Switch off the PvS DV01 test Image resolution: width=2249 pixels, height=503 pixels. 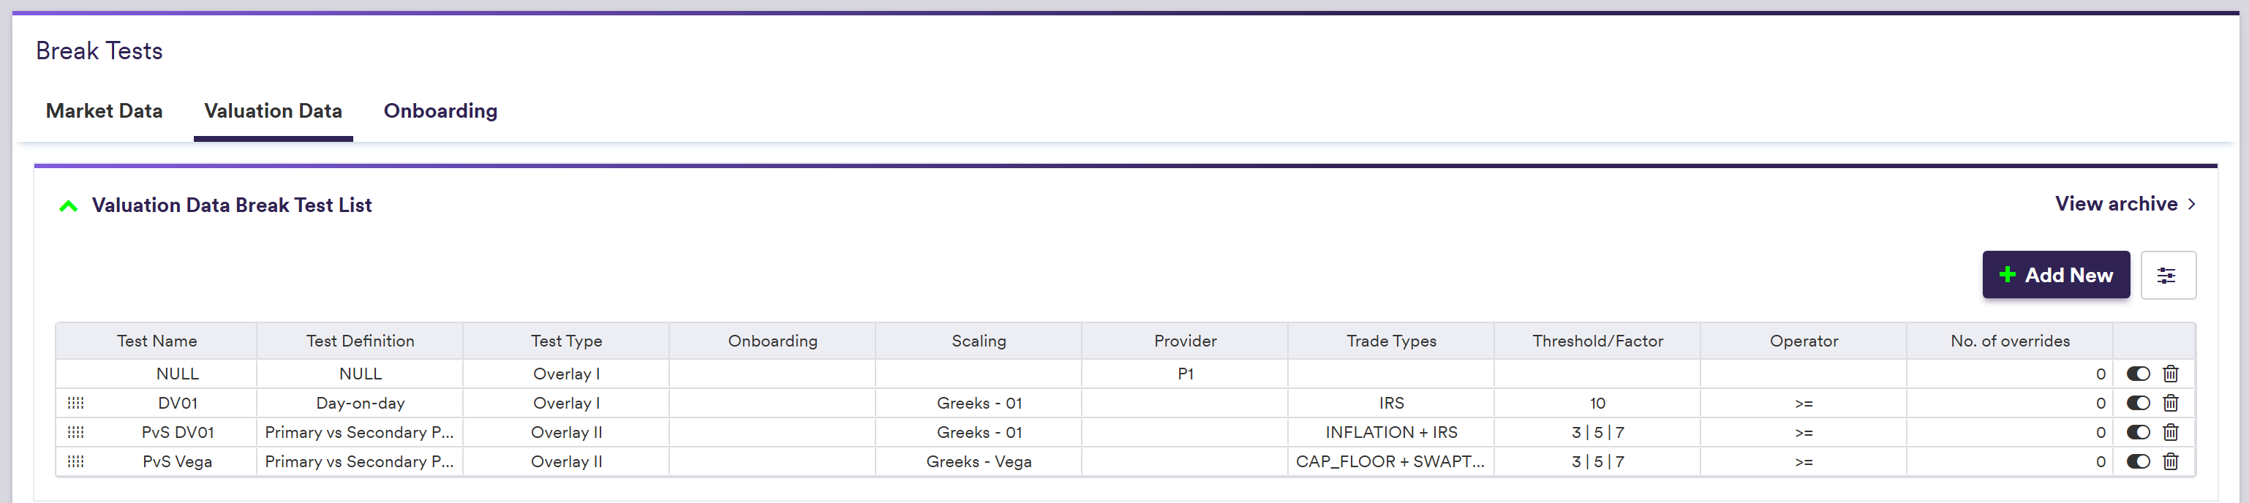click(x=2138, y=432)
